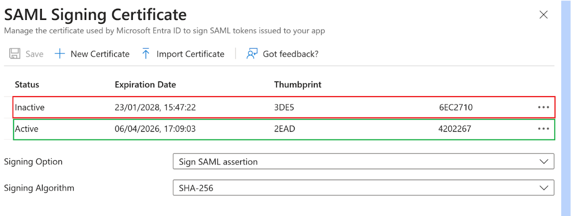Click the Save floppy disk icon
Screen dimensions: 571x216
pyautogui.click(x=15, y=54)
